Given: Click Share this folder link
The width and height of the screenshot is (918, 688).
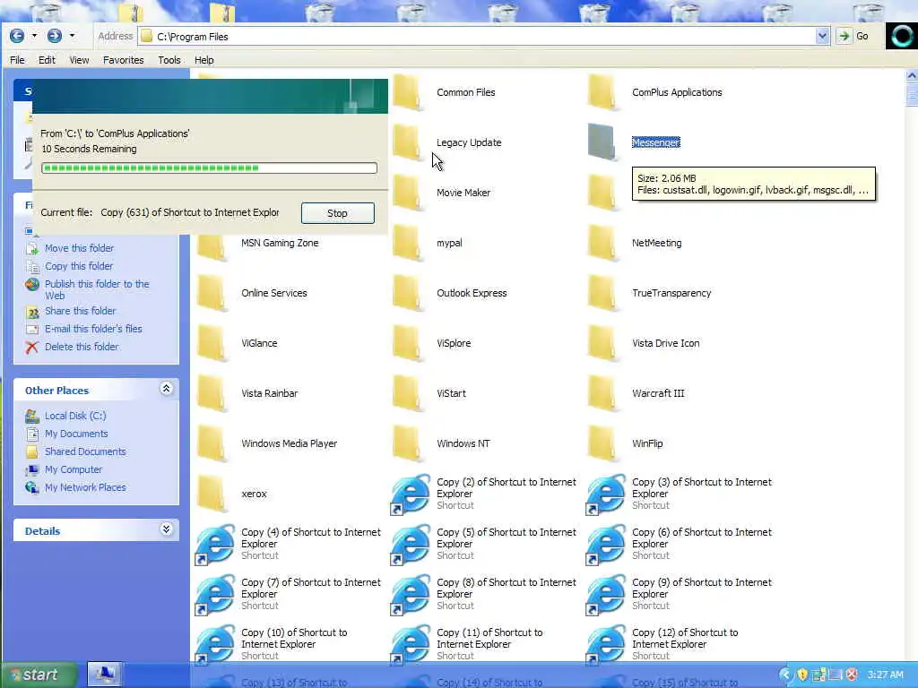Looking at the screenshot, I should coord(80,311).
